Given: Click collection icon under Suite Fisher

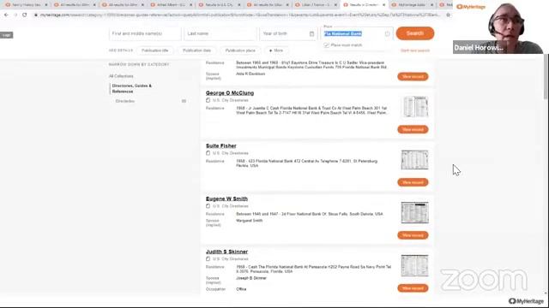Looking at the screenshot, I should (x=208, y=153).
